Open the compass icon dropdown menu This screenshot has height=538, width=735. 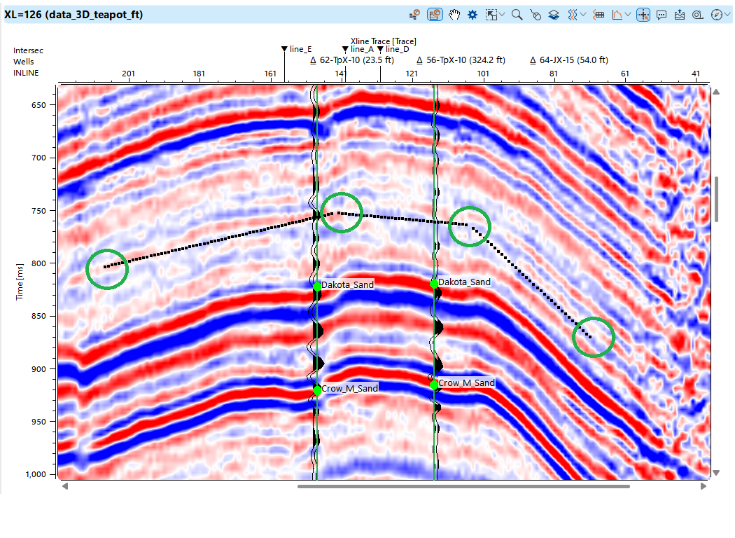tap(728, 14)
